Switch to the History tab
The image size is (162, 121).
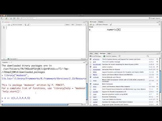101,22
